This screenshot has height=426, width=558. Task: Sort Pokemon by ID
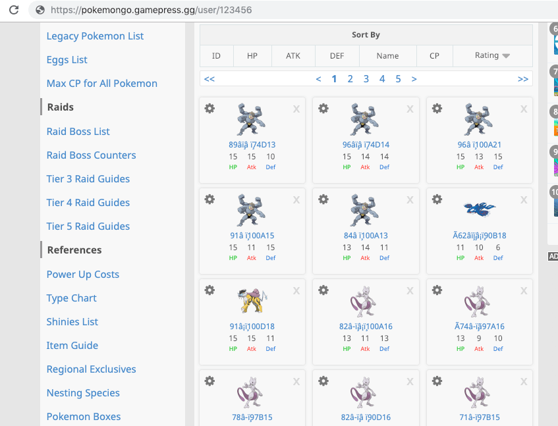click(x=216, y=56)
